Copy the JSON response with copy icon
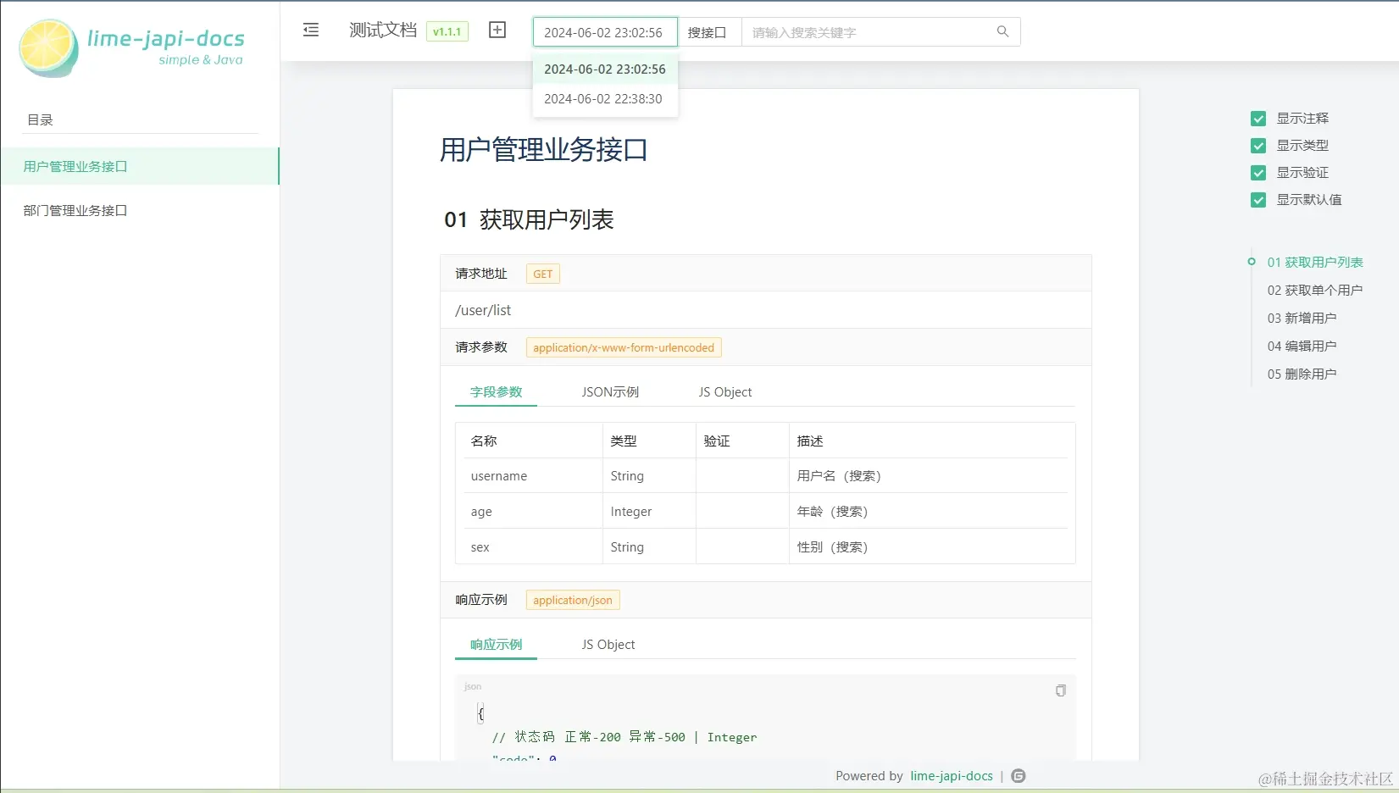This screenshot has width=1399, height=793. coord(1060,690)
